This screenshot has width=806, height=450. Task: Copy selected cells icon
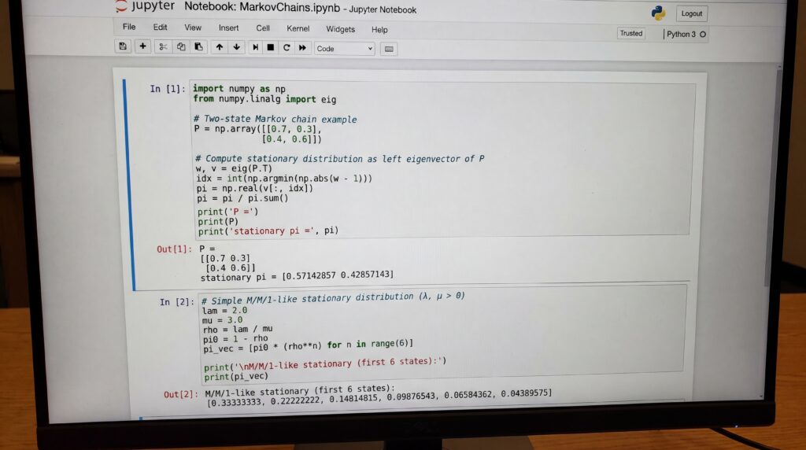181,46
